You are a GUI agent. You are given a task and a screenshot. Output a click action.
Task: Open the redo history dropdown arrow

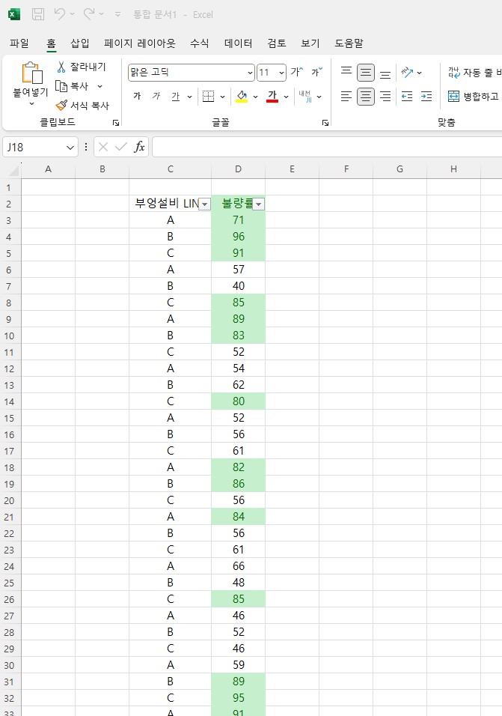pyautogui.click(x=101, y=14)
